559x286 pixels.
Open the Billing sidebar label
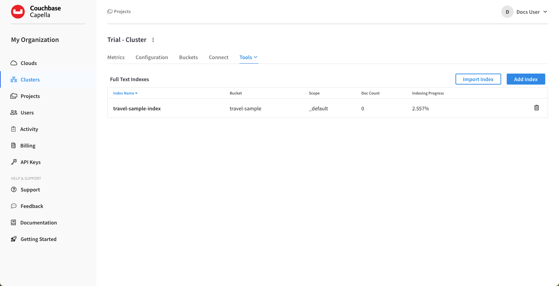28,145
